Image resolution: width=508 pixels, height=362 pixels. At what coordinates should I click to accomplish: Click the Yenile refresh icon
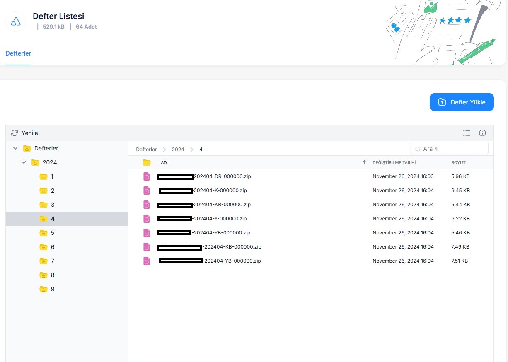(x=15, y=133)
